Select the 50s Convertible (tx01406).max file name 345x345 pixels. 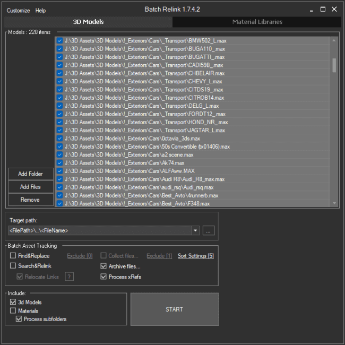(196, 146)
